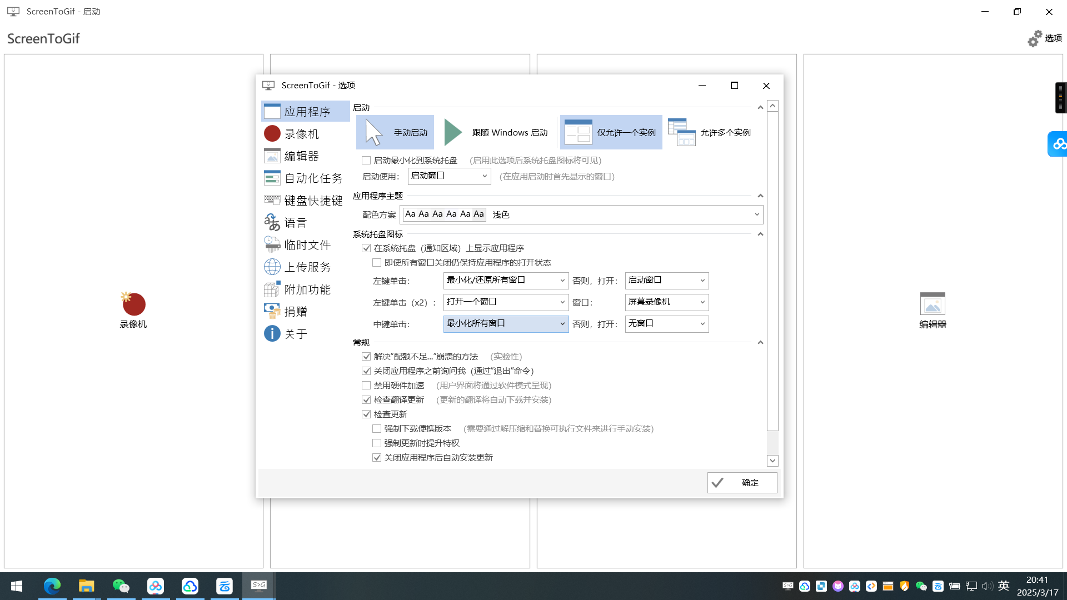
Task: Click options scrollbar up arrow
Action: click(x=772, y=106)
